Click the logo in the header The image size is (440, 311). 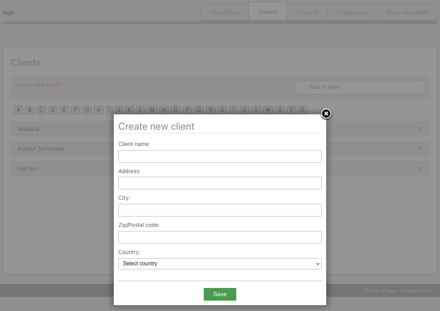coord(9,12)
